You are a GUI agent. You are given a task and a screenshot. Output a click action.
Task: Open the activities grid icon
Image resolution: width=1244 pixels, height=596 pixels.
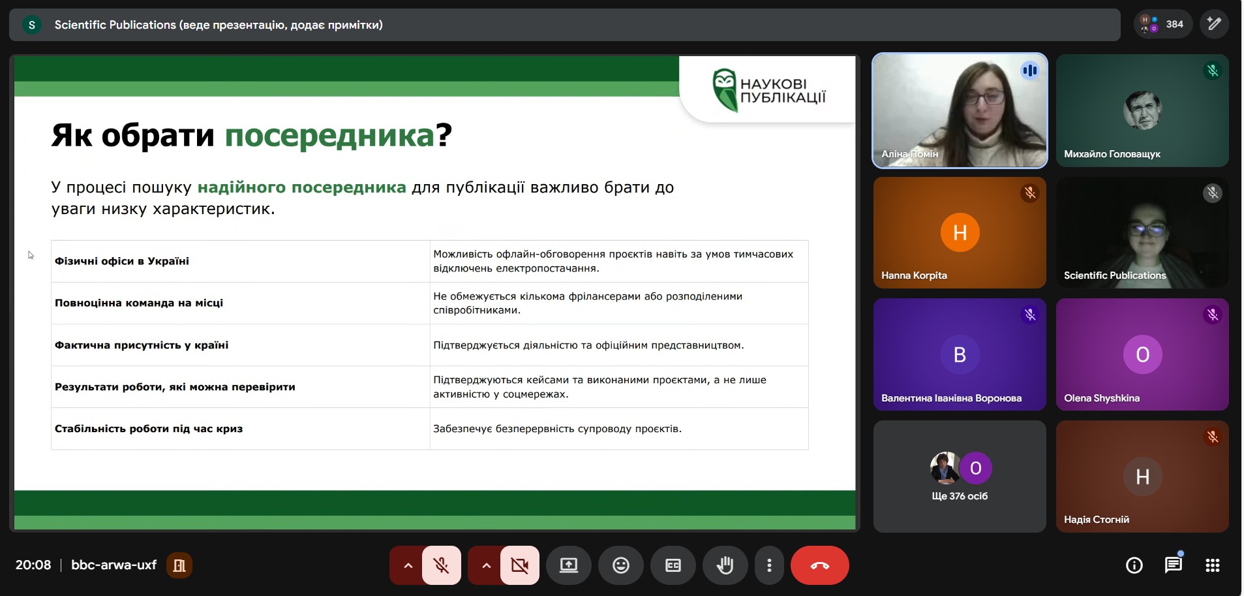click(1213, 565)
